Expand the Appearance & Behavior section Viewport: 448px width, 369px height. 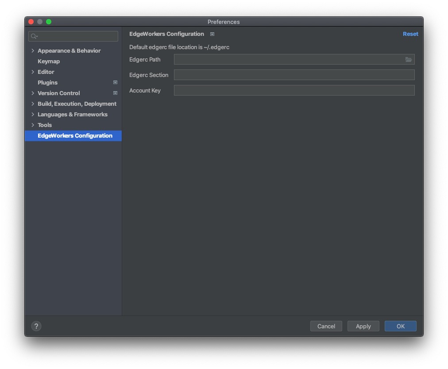pyautogui.click(x=33, y=50)
